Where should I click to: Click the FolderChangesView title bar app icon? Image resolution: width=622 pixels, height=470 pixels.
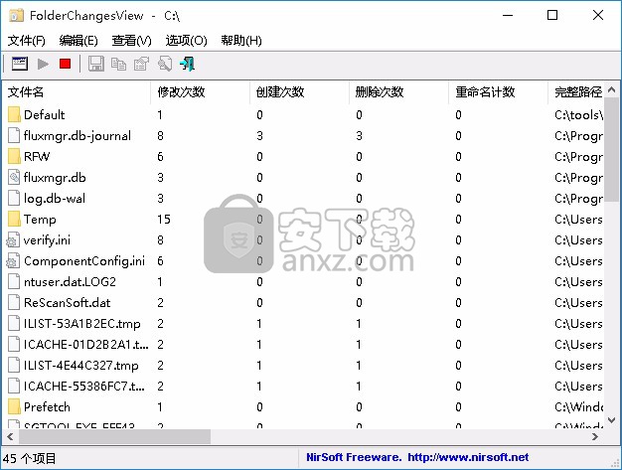pyautogui.click(x=16, y=16)
